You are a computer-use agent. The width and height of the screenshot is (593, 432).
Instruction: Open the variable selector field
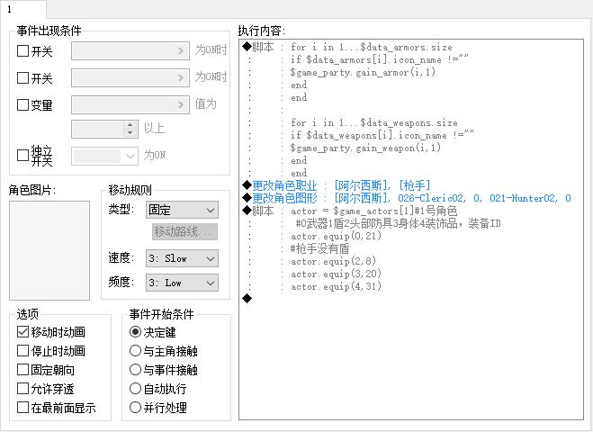tap(130, 104)
